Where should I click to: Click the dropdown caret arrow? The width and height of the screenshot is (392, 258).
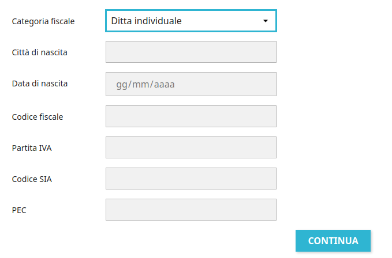click(x=266, y=21)
